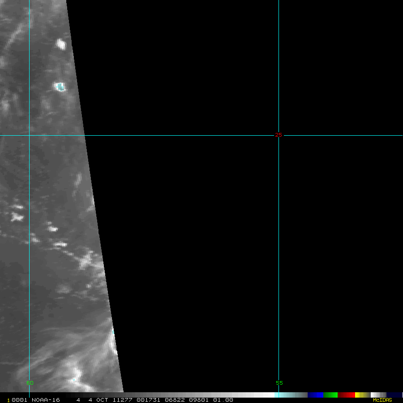Click the bright white grayscale bar end

[269, 395]
